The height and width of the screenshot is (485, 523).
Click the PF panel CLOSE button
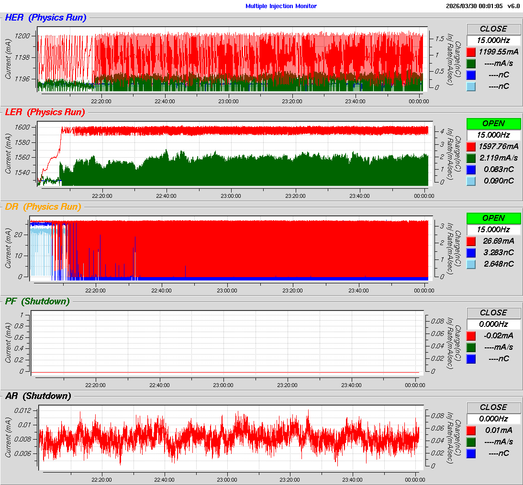click(493, 313)
